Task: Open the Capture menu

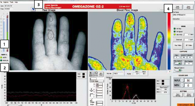Action: [6, 2]
